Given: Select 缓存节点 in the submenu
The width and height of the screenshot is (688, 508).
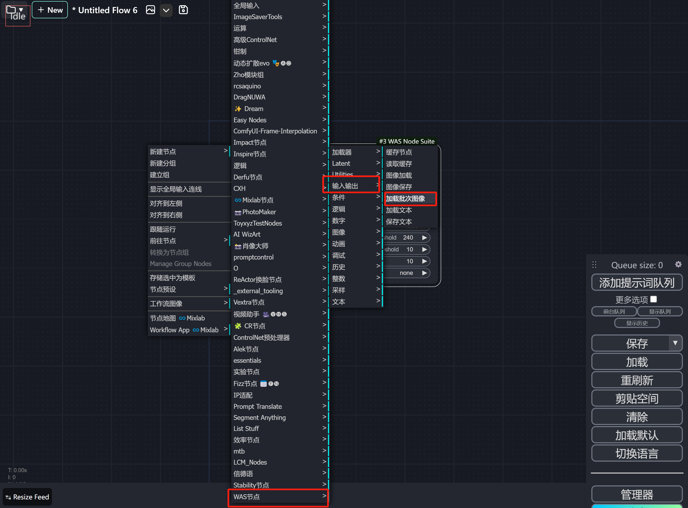Looking at the screenshot, I should click(x=410, y=152).
